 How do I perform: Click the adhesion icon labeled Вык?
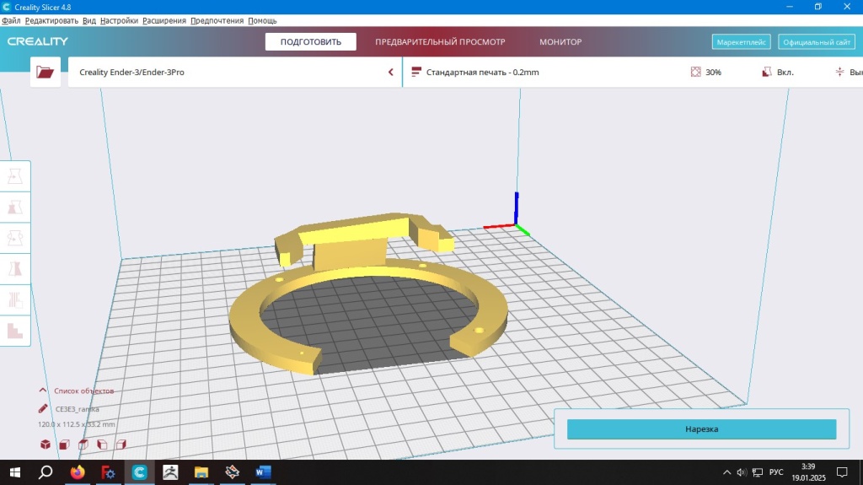coord(840,72)
